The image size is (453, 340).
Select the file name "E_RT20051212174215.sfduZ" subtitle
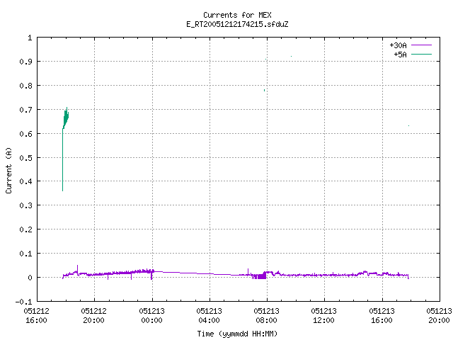[x=237, y=24]
